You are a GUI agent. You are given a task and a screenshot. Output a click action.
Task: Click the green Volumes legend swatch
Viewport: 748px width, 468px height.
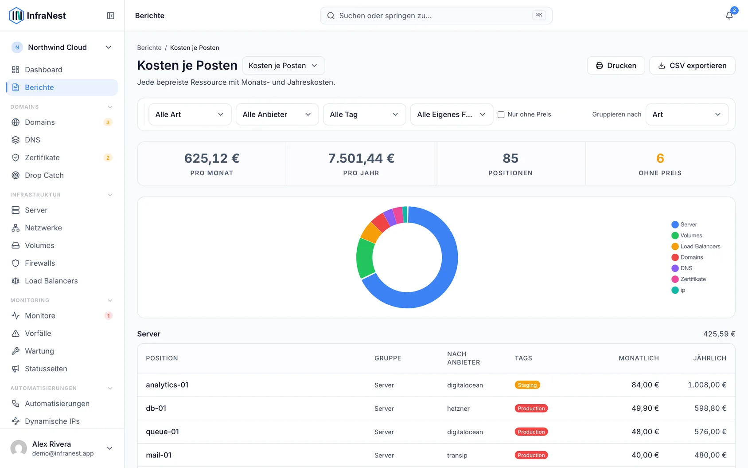coord(675,236)
